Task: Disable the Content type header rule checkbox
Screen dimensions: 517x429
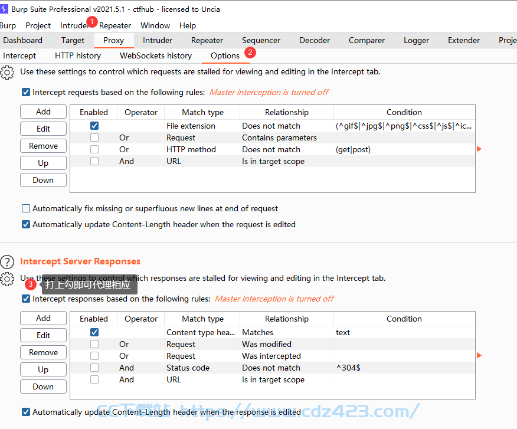Action: click(x=94, y=332)
